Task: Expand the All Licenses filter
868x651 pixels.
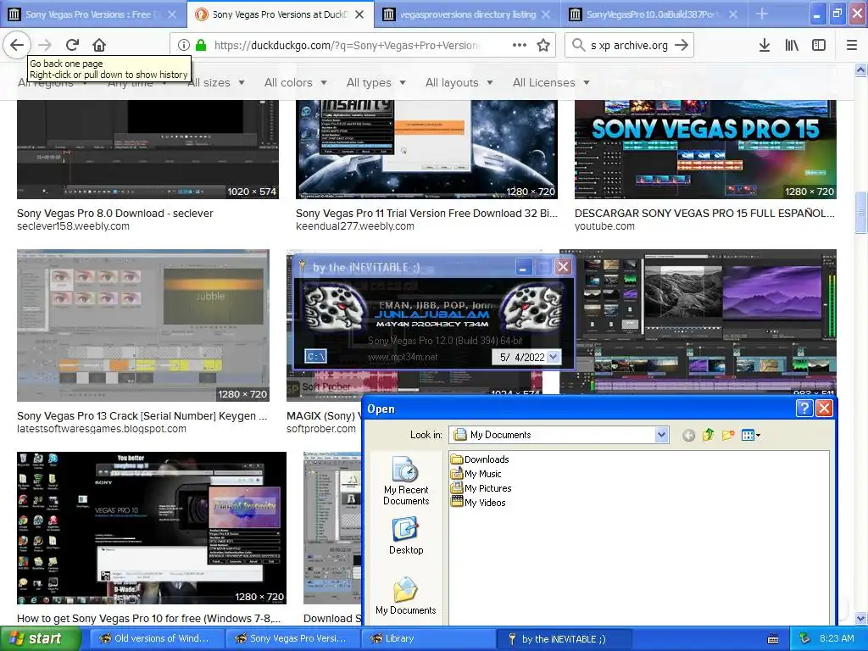Action: click(551, 82)
